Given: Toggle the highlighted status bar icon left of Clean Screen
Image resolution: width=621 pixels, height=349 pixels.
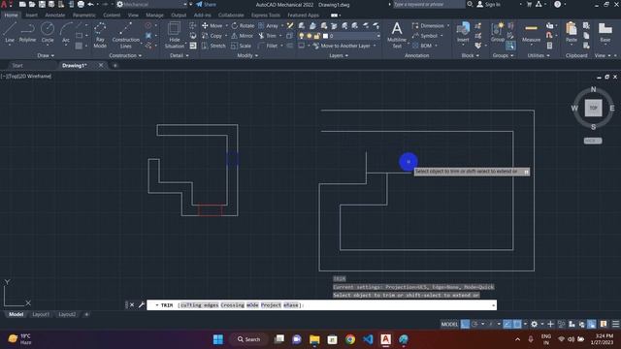Looking at the screenshot, I should point(592,324).
